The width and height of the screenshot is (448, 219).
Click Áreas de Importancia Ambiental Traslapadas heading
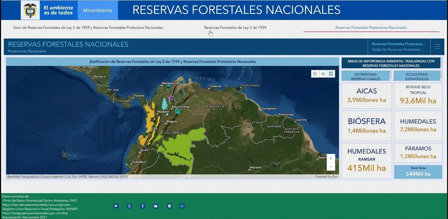[x=391, y=63]
